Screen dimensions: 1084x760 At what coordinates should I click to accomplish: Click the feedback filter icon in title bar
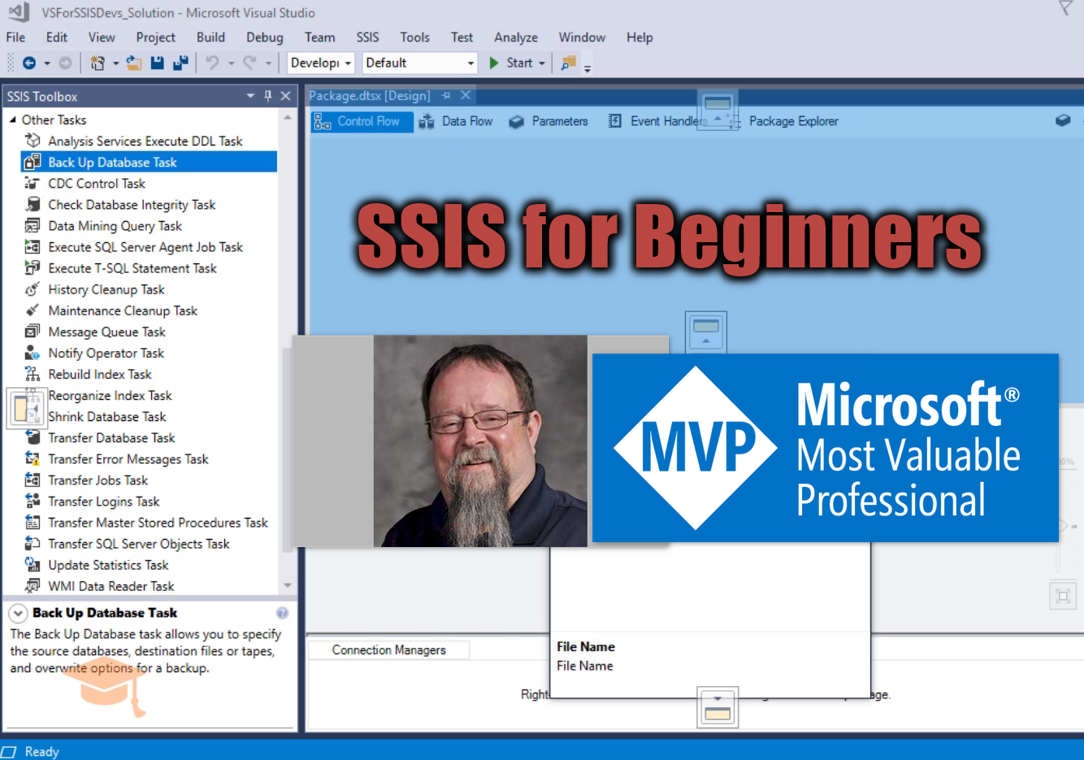click(1066, 8)
